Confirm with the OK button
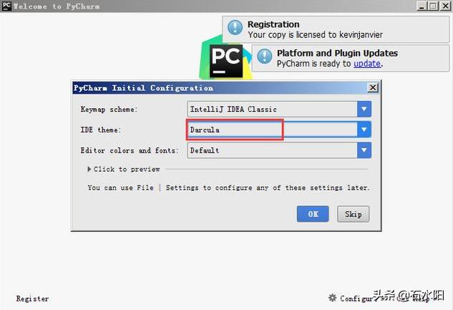453x310 pixels. coord(313,214)
